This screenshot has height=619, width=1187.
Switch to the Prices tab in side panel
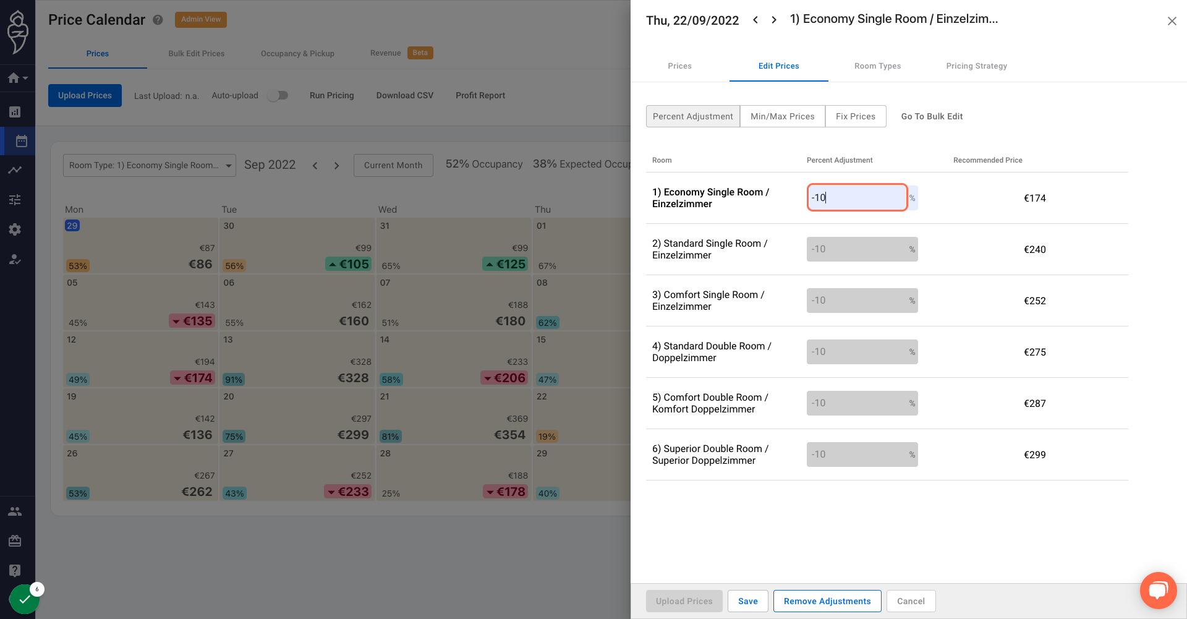(679, 66)
